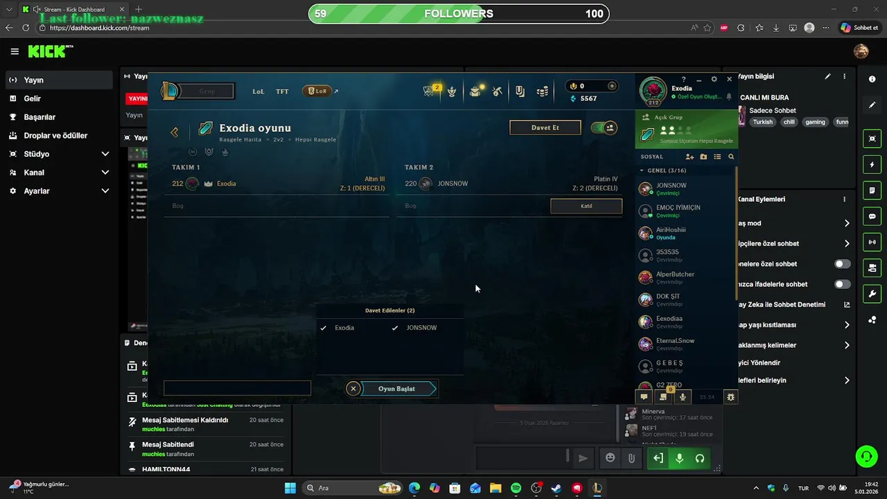This screenshot has width=887, height=499.
Task: Click the green headphones icon
Action: pos(700,458)
